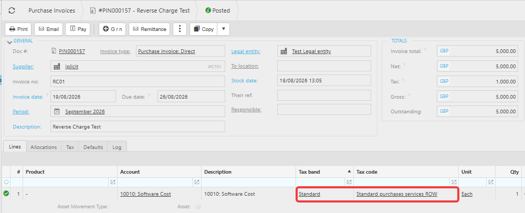Click the #PIN000157 - Reverse Charge Test breadcrumb
Screen dimensions: 525x213
[x=140, y=10]
